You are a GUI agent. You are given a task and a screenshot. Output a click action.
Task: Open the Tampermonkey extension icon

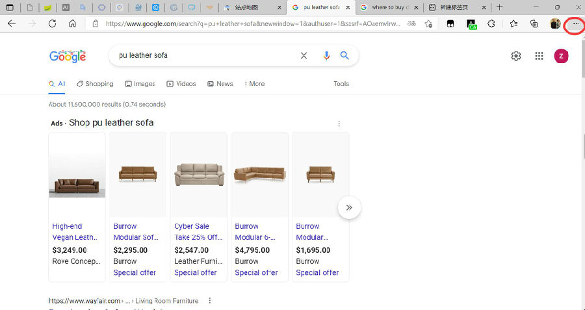(450, 24)
